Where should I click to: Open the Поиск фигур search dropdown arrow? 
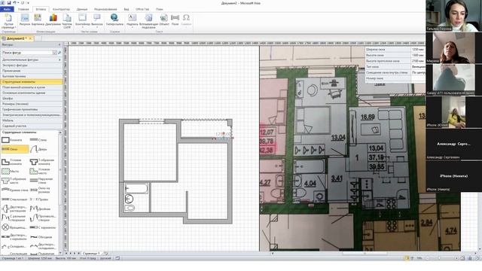tap(54, 53)
